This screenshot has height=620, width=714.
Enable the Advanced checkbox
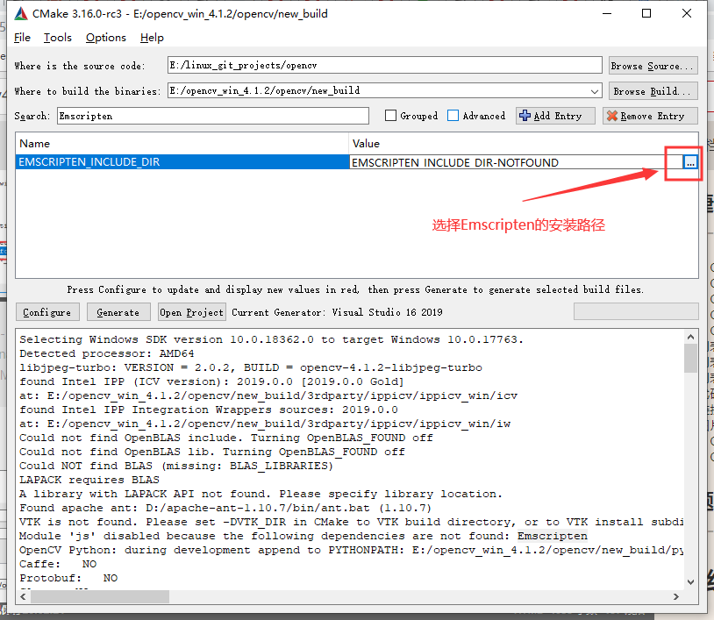click(x=453, y=115)
